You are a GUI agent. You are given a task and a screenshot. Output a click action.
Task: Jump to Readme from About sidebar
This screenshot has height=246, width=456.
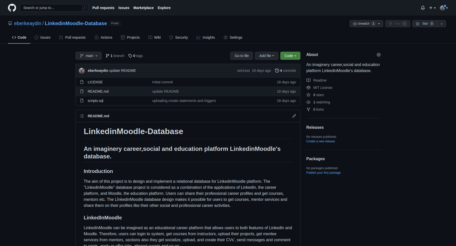(x=316, y=80)
